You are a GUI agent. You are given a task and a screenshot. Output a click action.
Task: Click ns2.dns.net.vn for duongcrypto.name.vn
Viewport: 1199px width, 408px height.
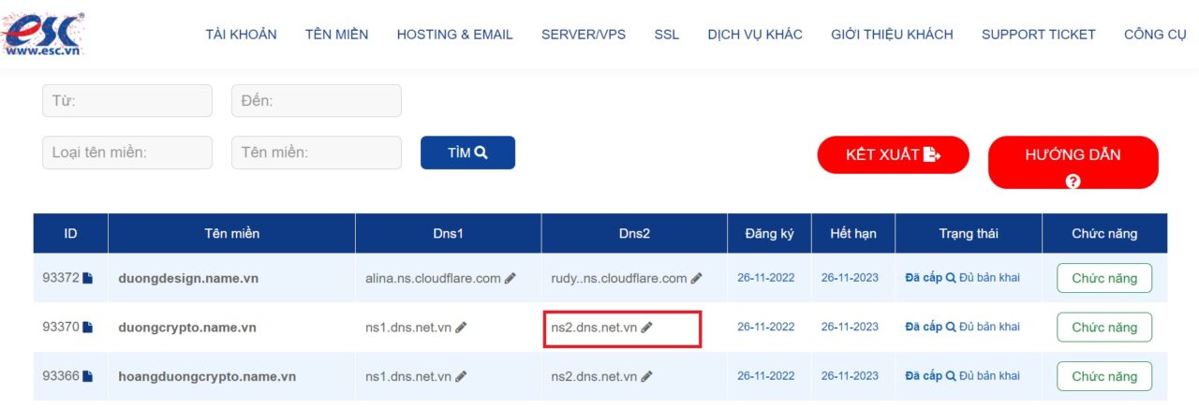pyautogui.click(x=594, y=328)
